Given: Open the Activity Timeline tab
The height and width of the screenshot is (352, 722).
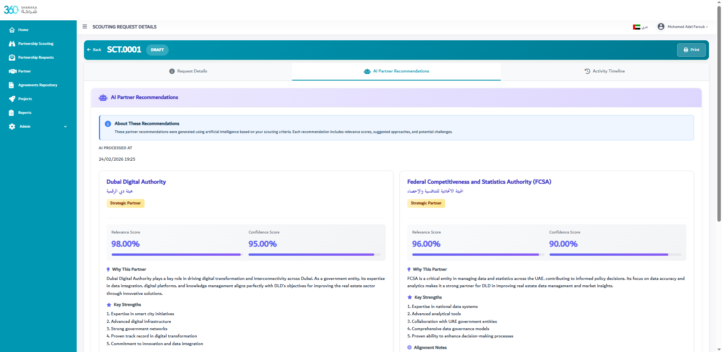Looking at the screenshot, I should tap(605, 71).
